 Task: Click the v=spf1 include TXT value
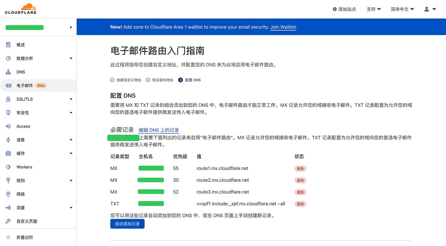tap(241, 204)
